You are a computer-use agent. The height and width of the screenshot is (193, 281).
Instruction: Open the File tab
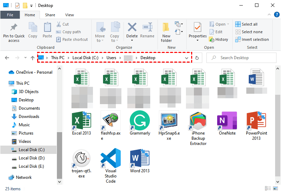point(10,15)
